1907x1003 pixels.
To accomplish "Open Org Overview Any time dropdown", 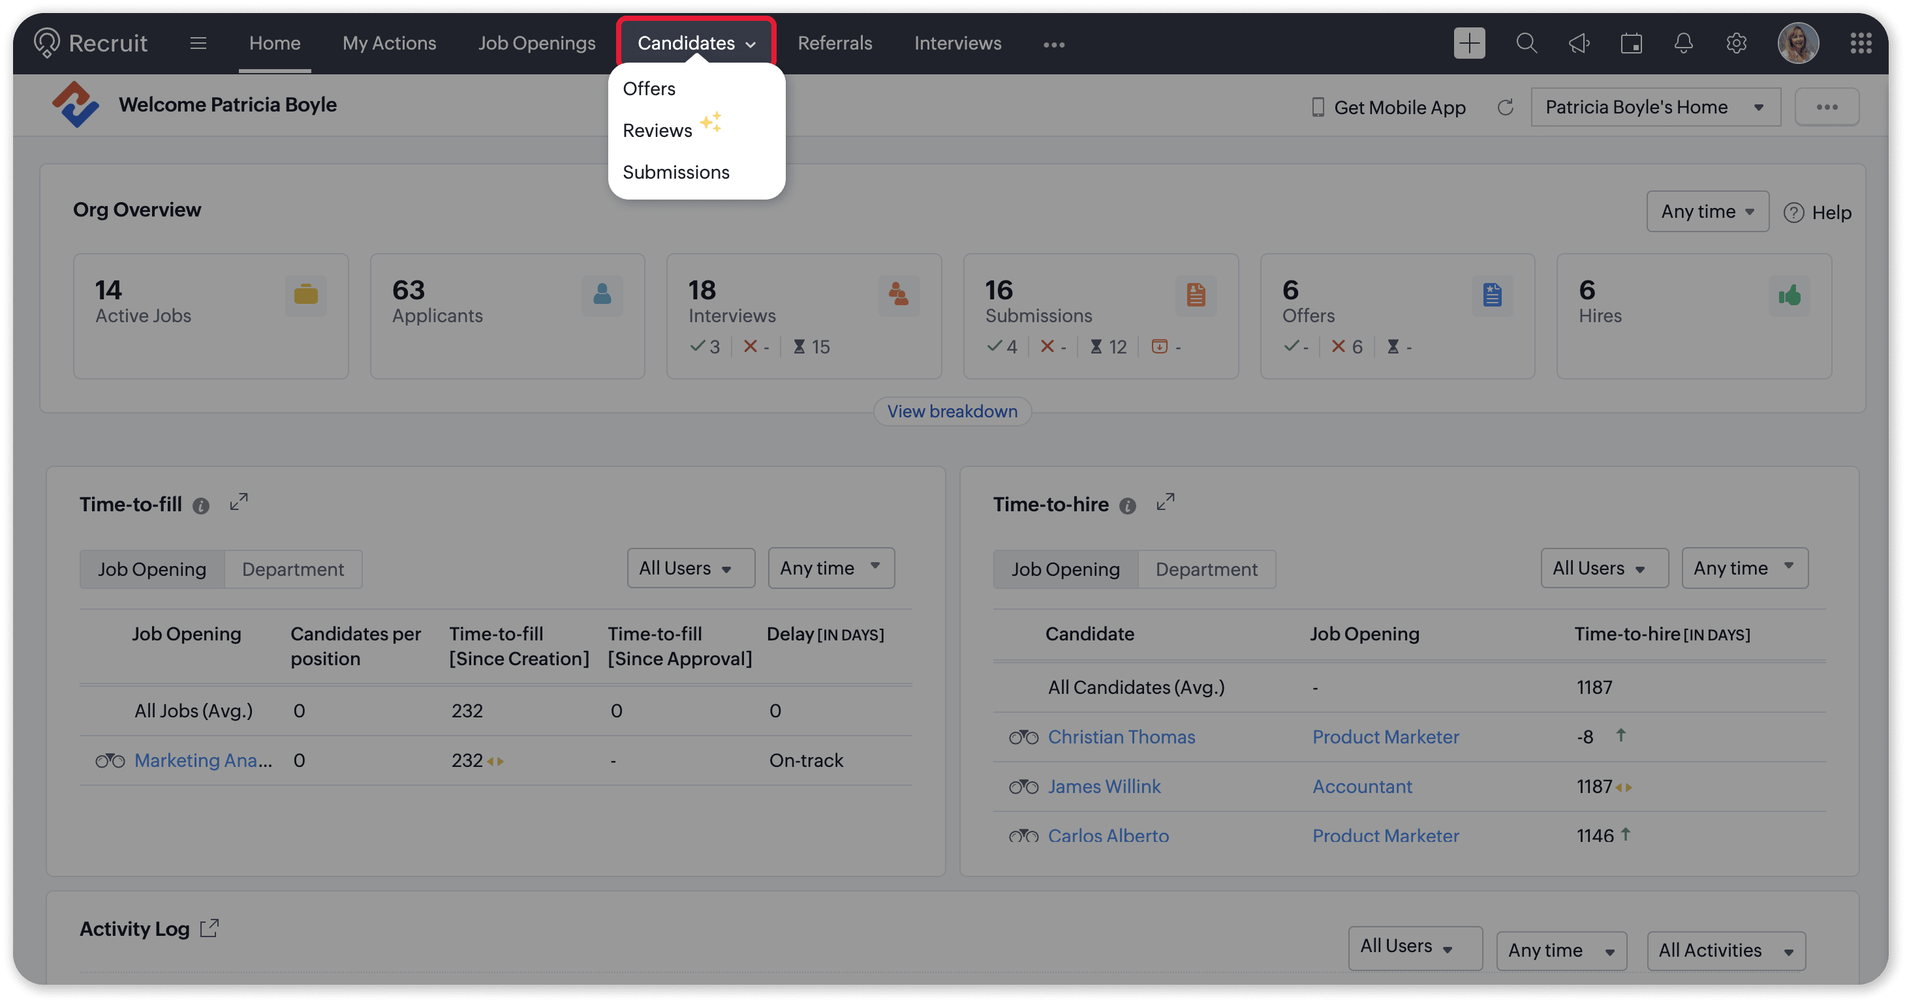I will [x=1707, y=211].
